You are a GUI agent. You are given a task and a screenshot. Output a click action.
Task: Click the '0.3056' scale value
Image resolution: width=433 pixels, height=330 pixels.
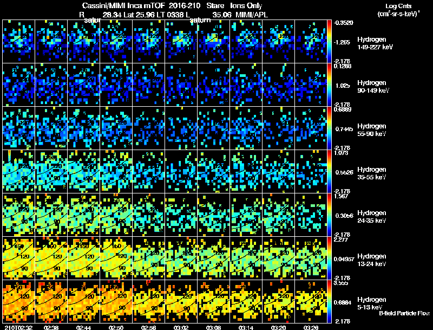point(344,216)
